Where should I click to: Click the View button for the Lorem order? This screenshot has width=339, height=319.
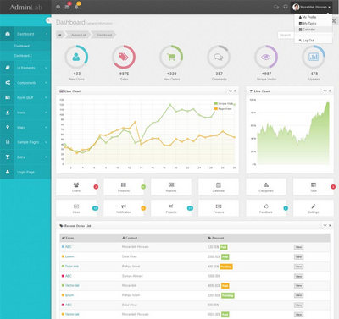(x=298, y=256)
